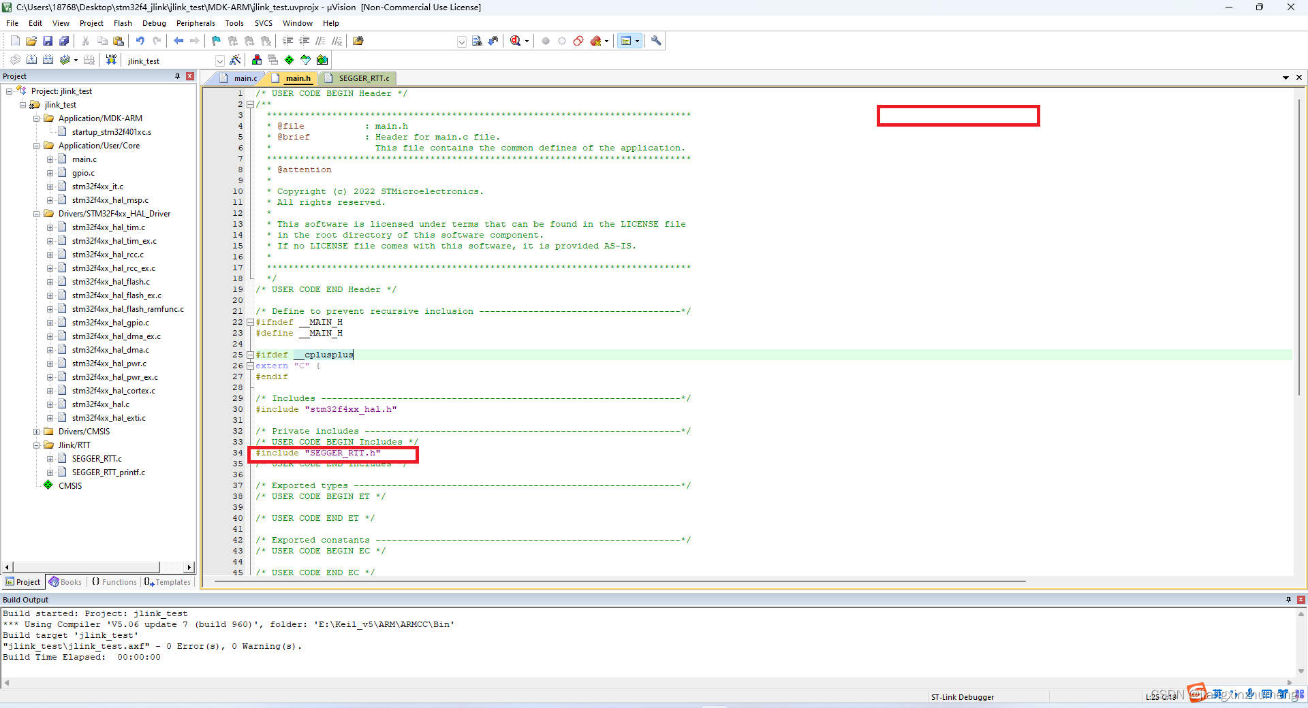Screen dimensions: 1308x708
Task: Save all open files
Action: click(x=65, y=40)
